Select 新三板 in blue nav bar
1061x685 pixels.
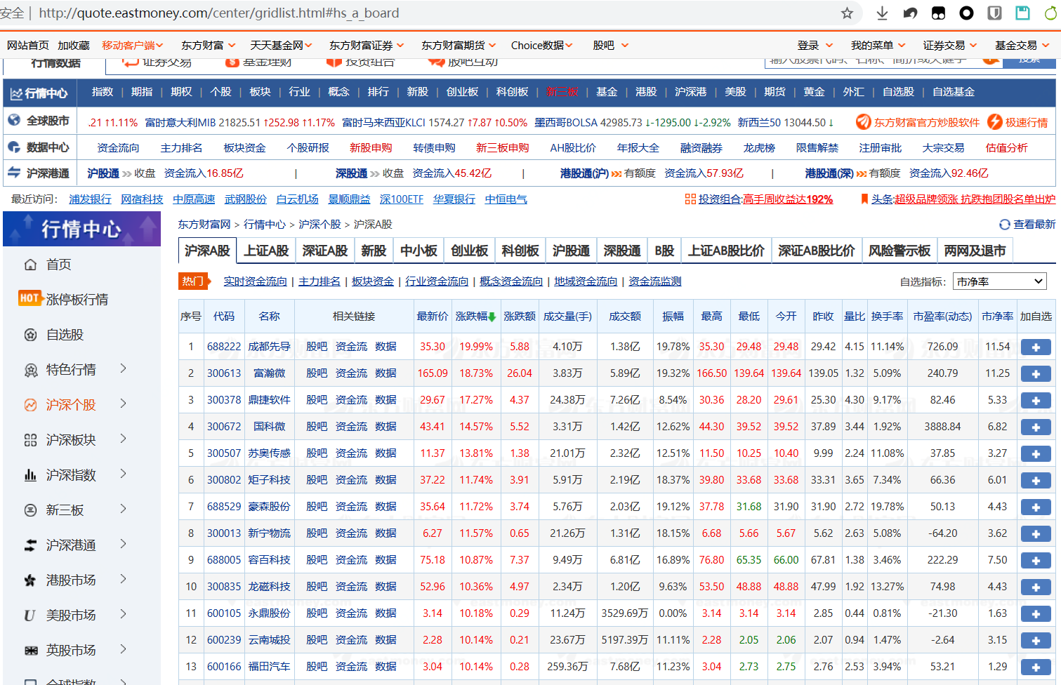(x=562, y=92)
